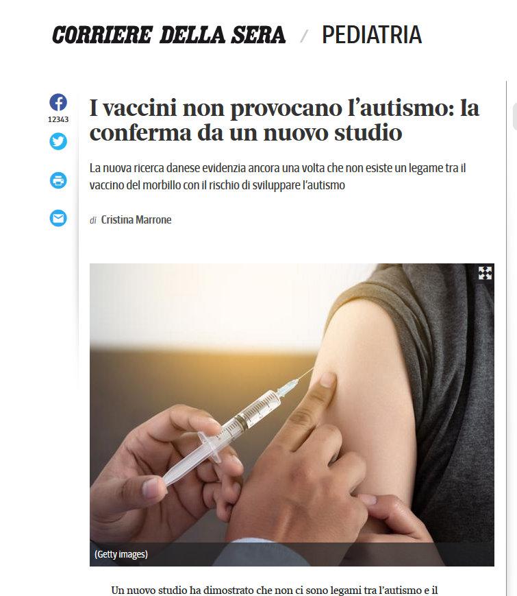
Task: Send the article by email icon
Action: pyautogui.click(x=58, y=218)
